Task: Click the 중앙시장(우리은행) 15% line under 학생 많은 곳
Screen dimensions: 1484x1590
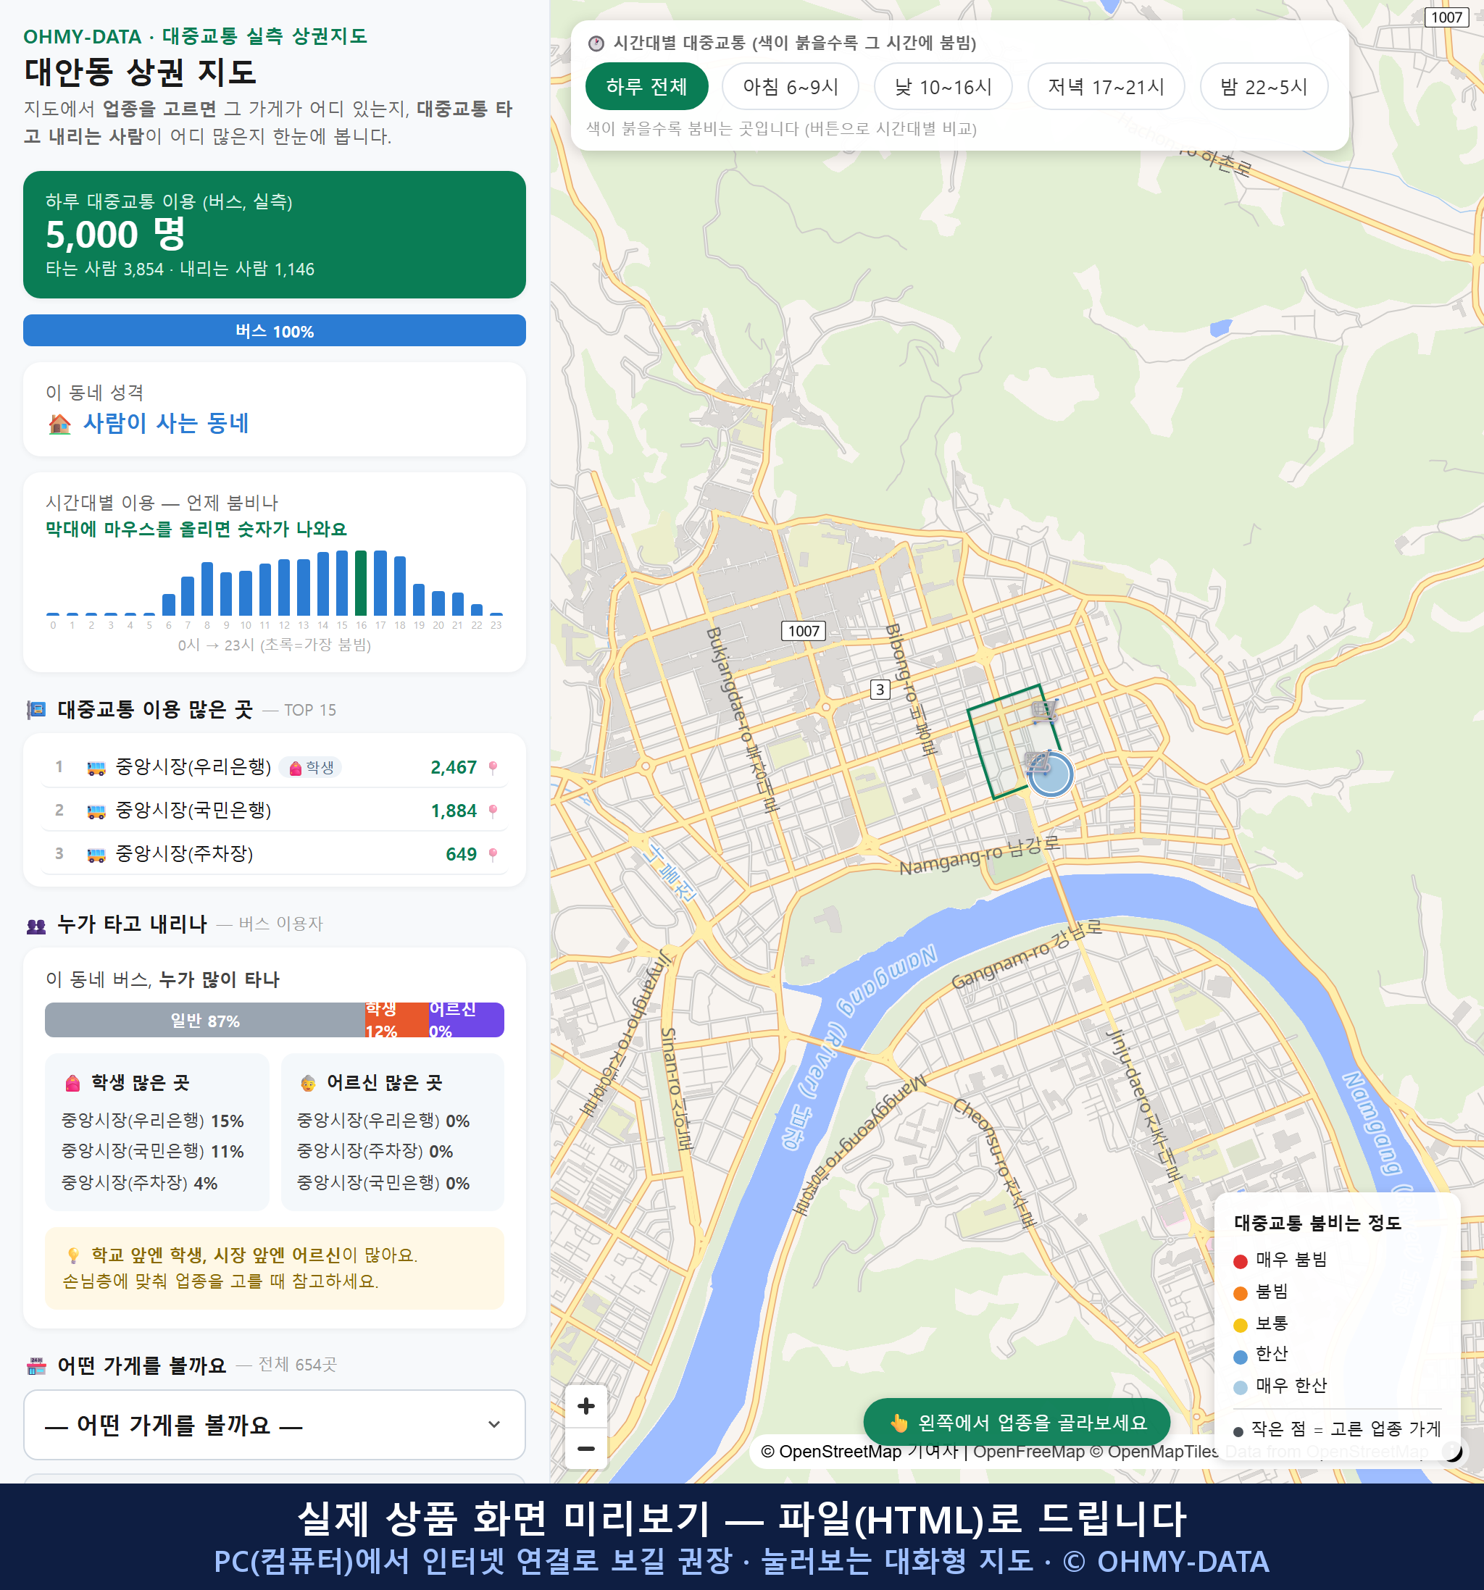Action: (153, 1121)
